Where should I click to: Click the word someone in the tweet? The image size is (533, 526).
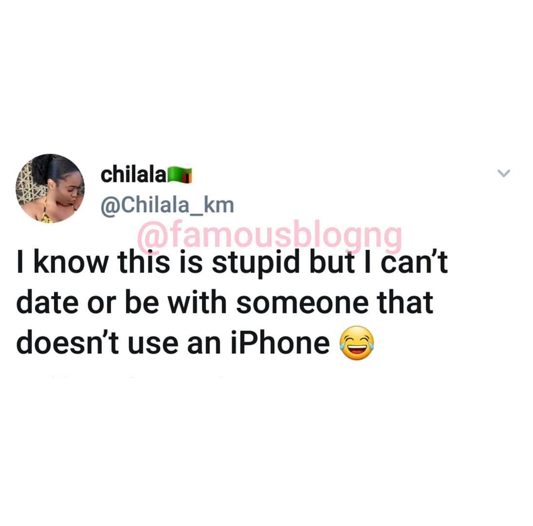(x=302, y=302)
